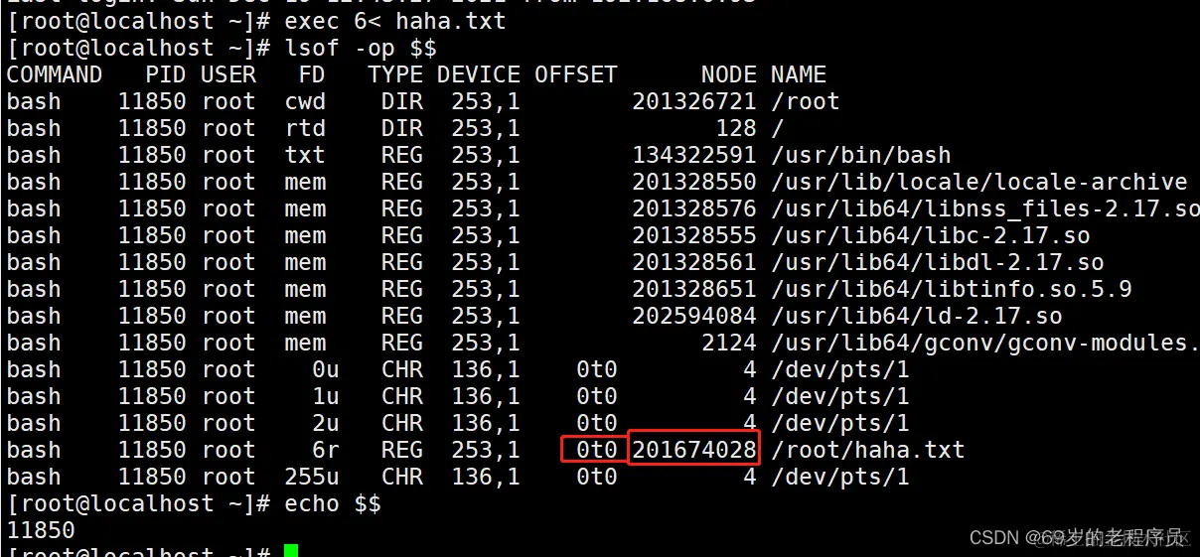Image resolution: width=1200 pixels, height=557 pixels.
Task: Click node value 201328555
Action: click(x=694, y=235)
